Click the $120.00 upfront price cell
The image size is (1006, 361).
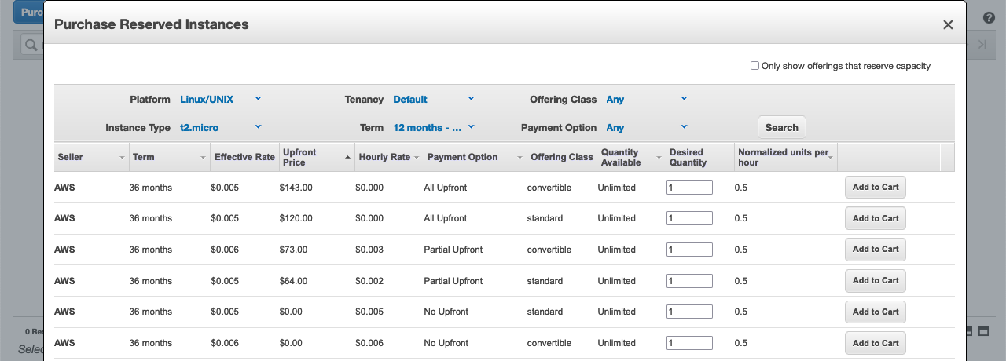click(x=296, y=218)
